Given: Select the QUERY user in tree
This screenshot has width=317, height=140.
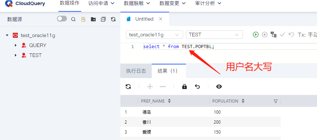Looking at the screenshot, I should [38, 45].
